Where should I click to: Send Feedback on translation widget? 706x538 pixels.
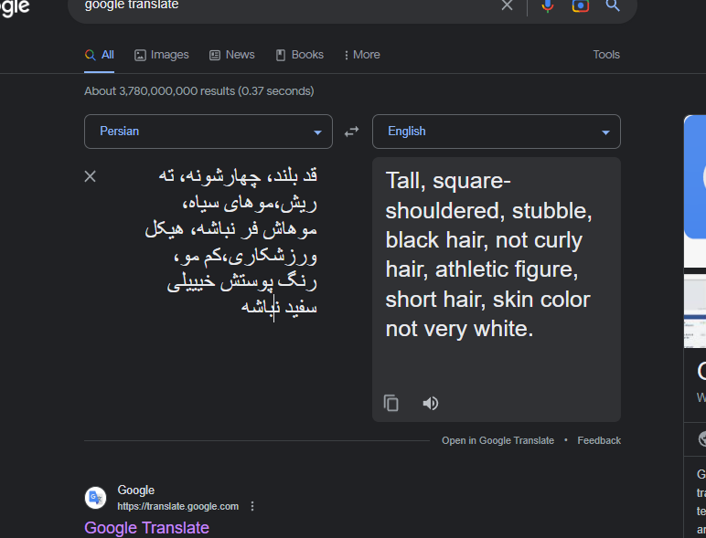tap(599, 440)
